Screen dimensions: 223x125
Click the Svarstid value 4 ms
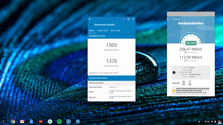click(x=190, y=70)
